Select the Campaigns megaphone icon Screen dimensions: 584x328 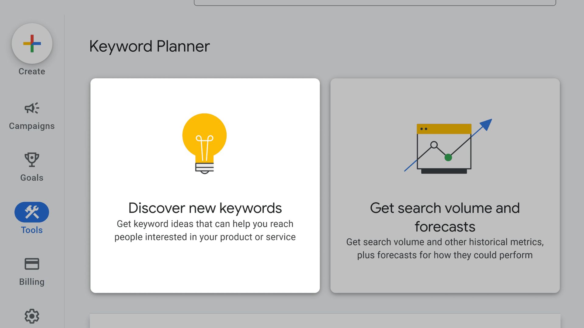(x=31, y=108)
